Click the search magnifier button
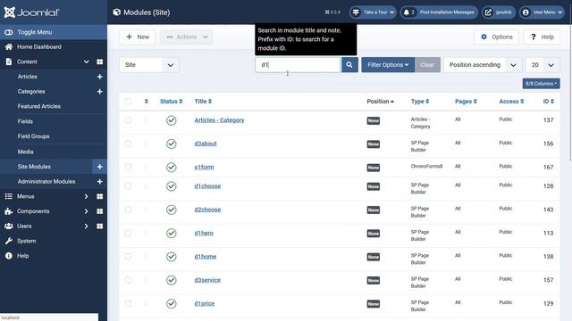Image resolution: width=572 pixels, height=321 pixels. click(349, 65)
